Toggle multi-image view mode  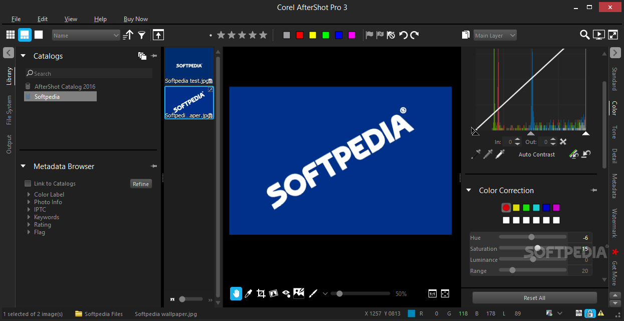(25, 35)
